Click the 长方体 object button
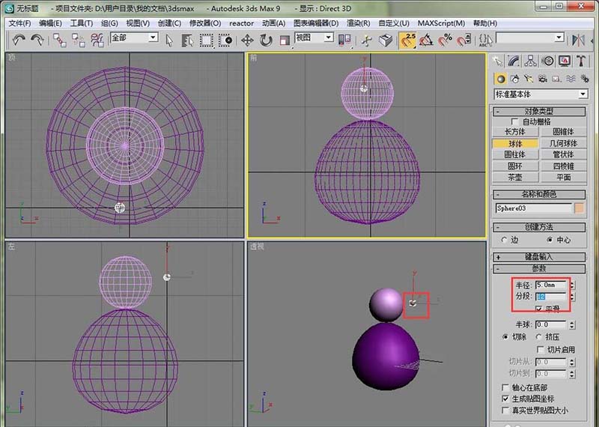The height and width of the screenshot is (427, 599). tap(515, 132)
